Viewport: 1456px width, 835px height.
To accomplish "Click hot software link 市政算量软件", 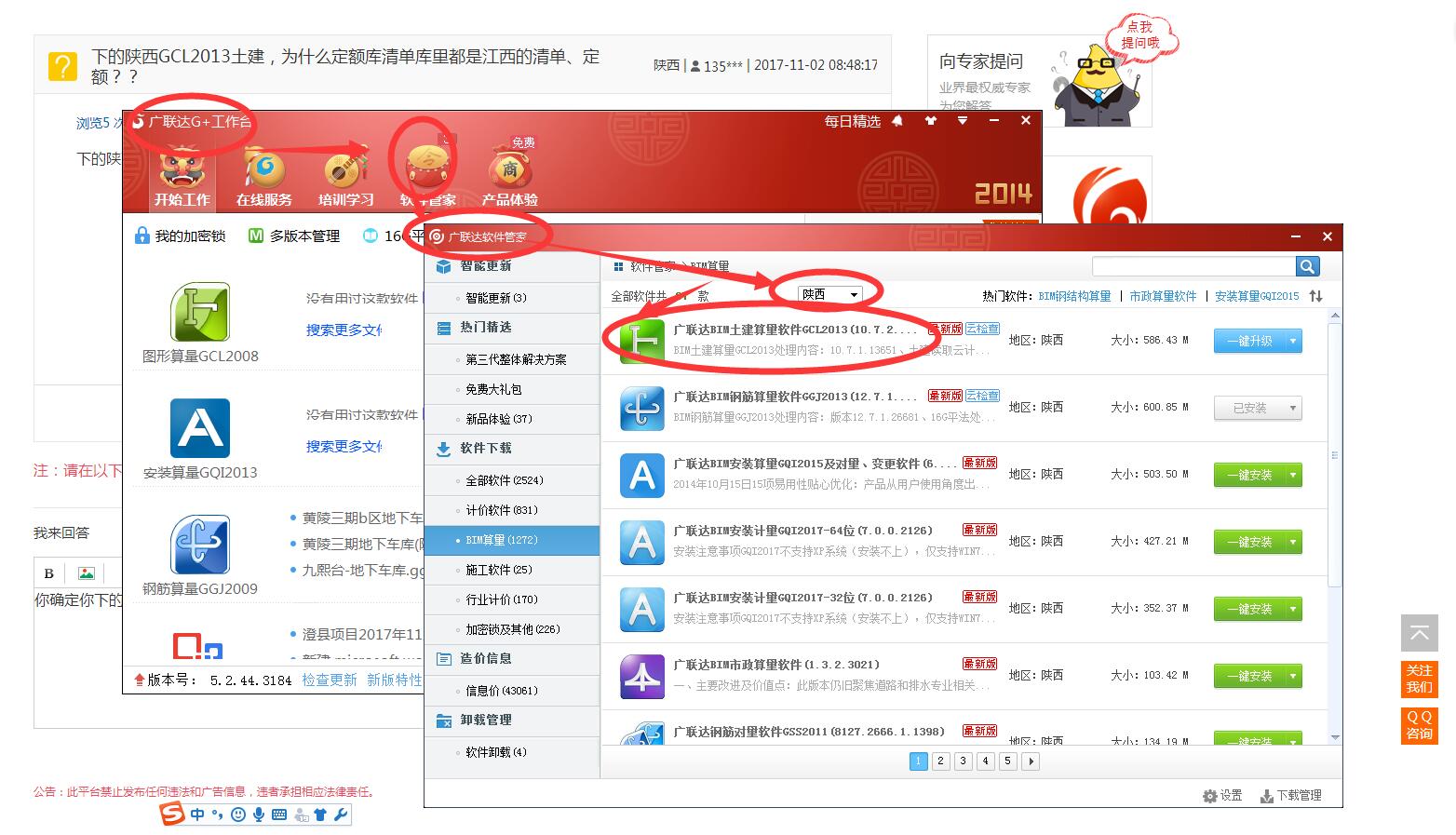I will pos(1163,296).
